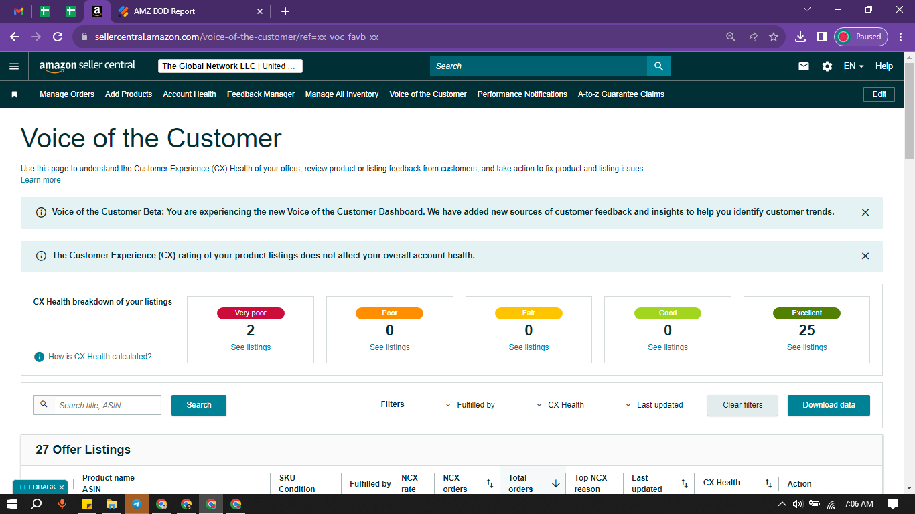Open Performance Notifications
This screenshot has width=915, height=514.
click(522, 94)
